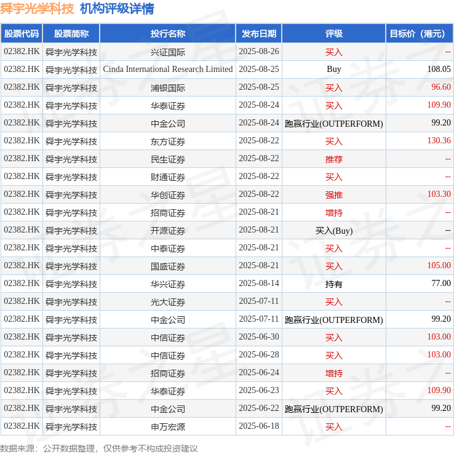Screen dimensions: 454x454
Task: Click target price 103.30
Action: click(x=439, y=194)
